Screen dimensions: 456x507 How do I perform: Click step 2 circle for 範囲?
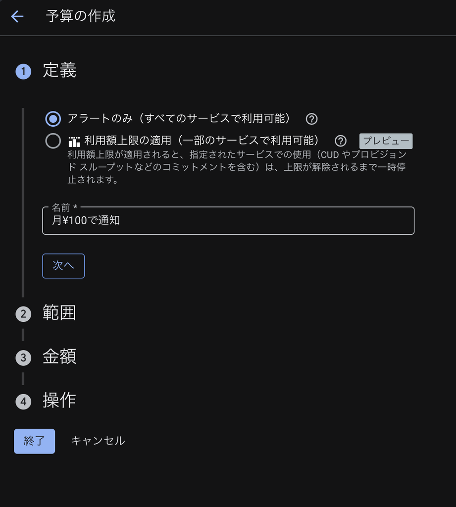tap(23, 313)
